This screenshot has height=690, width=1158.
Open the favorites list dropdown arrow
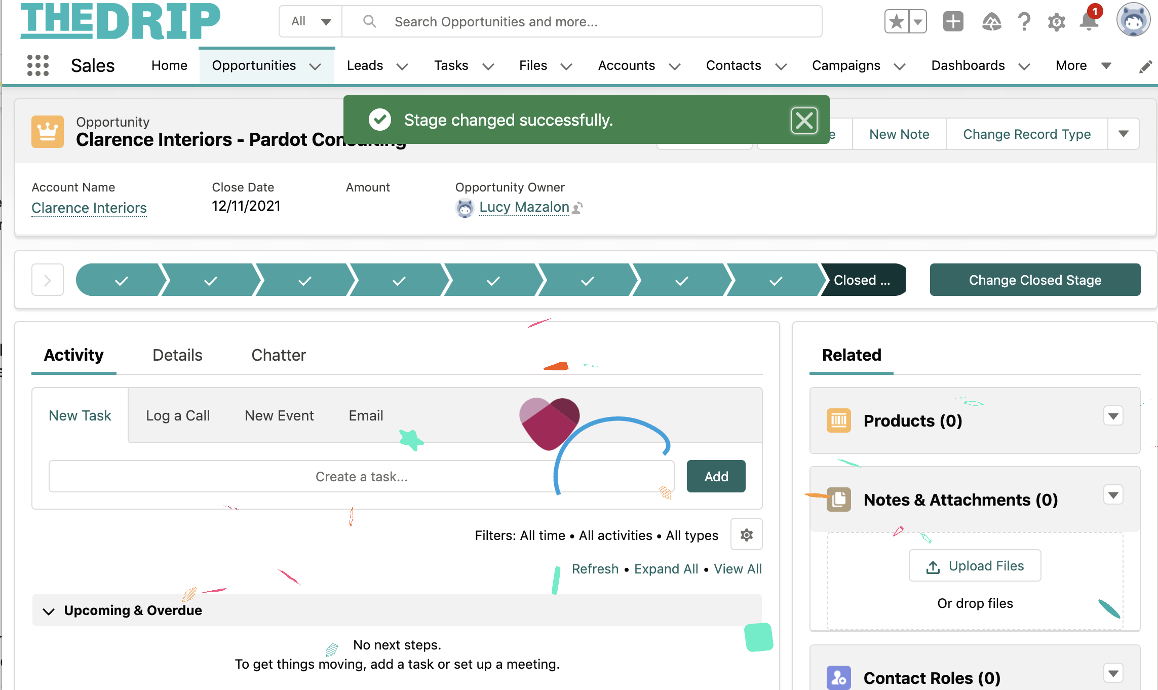point(917,22)
